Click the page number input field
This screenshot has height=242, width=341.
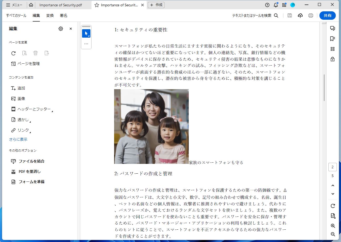click(332, 167)
